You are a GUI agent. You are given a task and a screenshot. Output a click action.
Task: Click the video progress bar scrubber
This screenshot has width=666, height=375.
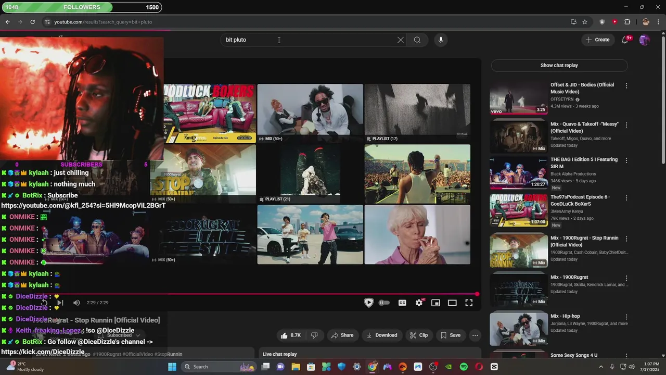pyautogui.click(x=477, y=294)
